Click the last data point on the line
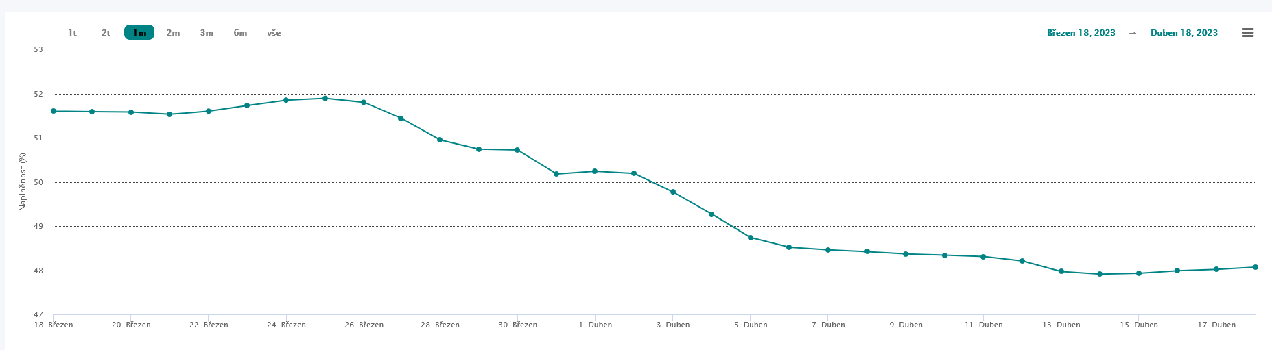1272x350 pixels. (1255, 267)
